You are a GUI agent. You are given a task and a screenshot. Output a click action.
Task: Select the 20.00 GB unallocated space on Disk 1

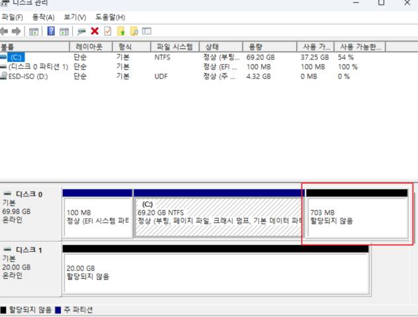coord(214,272)
